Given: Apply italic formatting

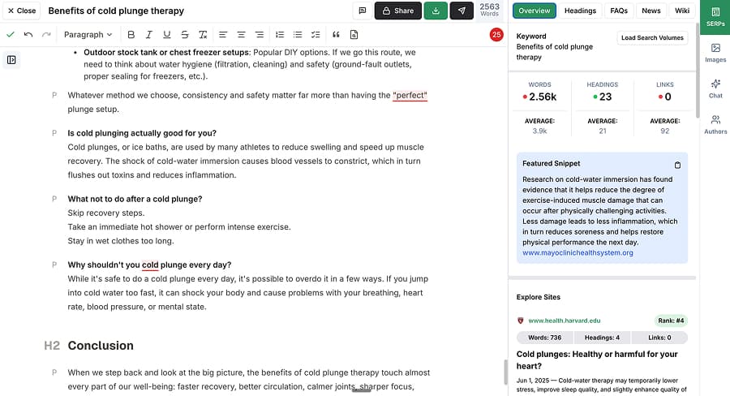Looking at the screenshot, I should pyautogui.click(x=148, y=35).
